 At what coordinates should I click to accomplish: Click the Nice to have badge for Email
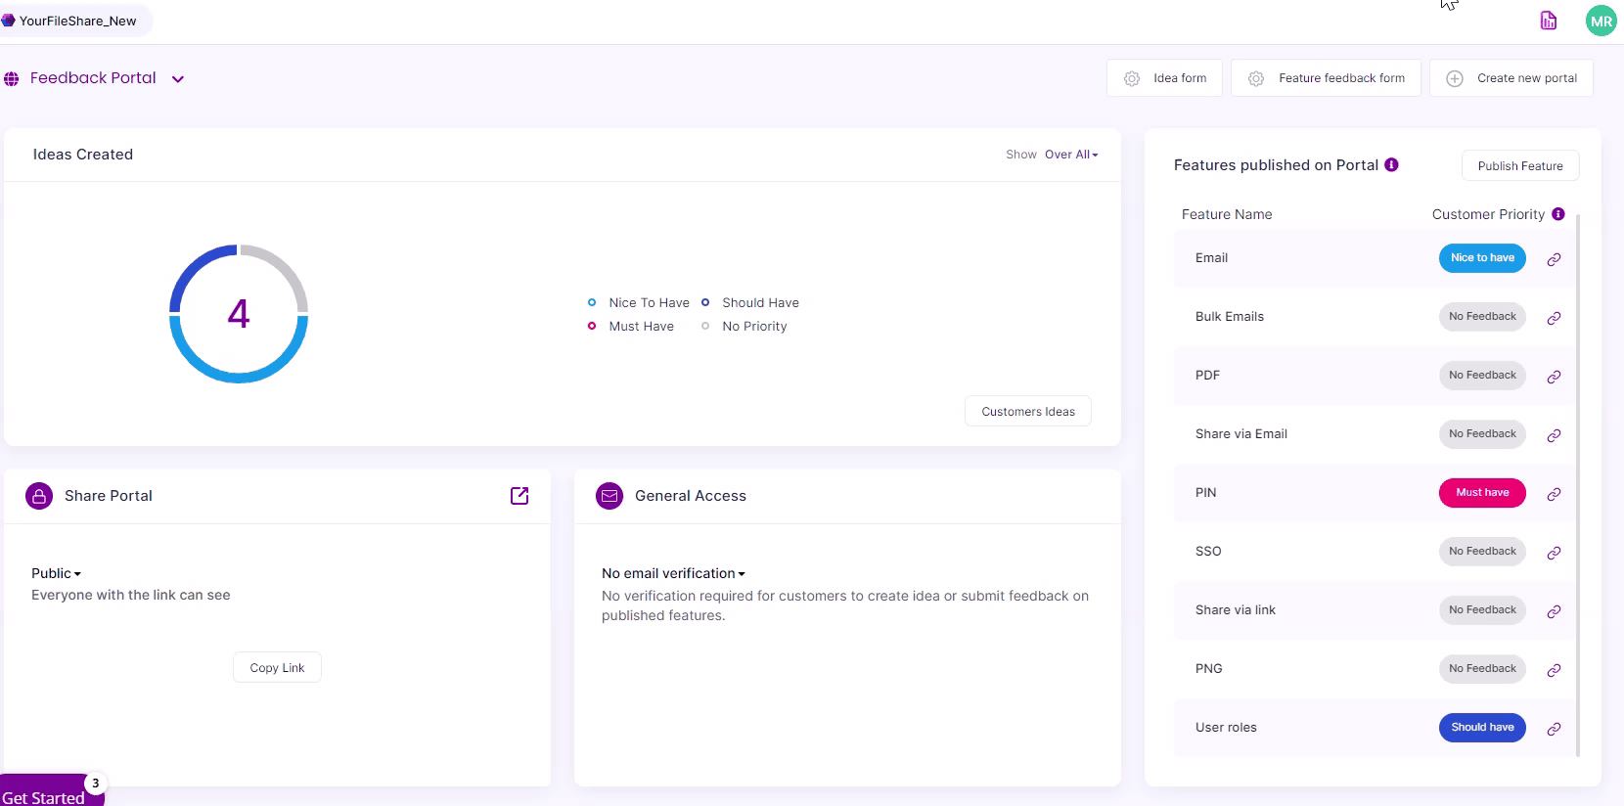tap(1482, 258)
